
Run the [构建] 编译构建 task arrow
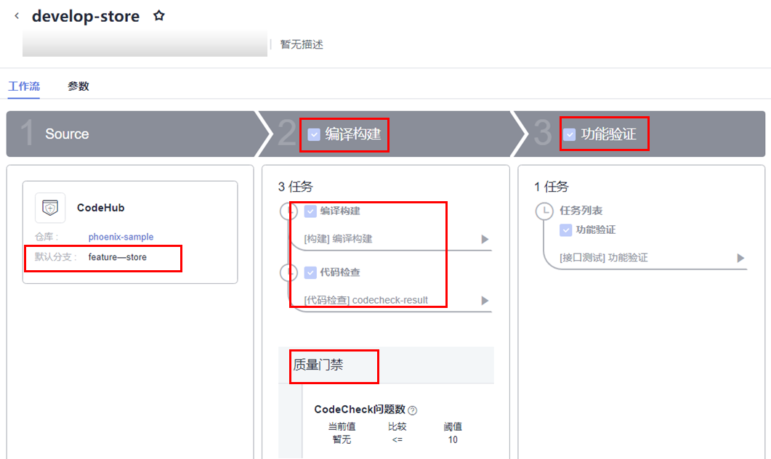click(485, 240)
